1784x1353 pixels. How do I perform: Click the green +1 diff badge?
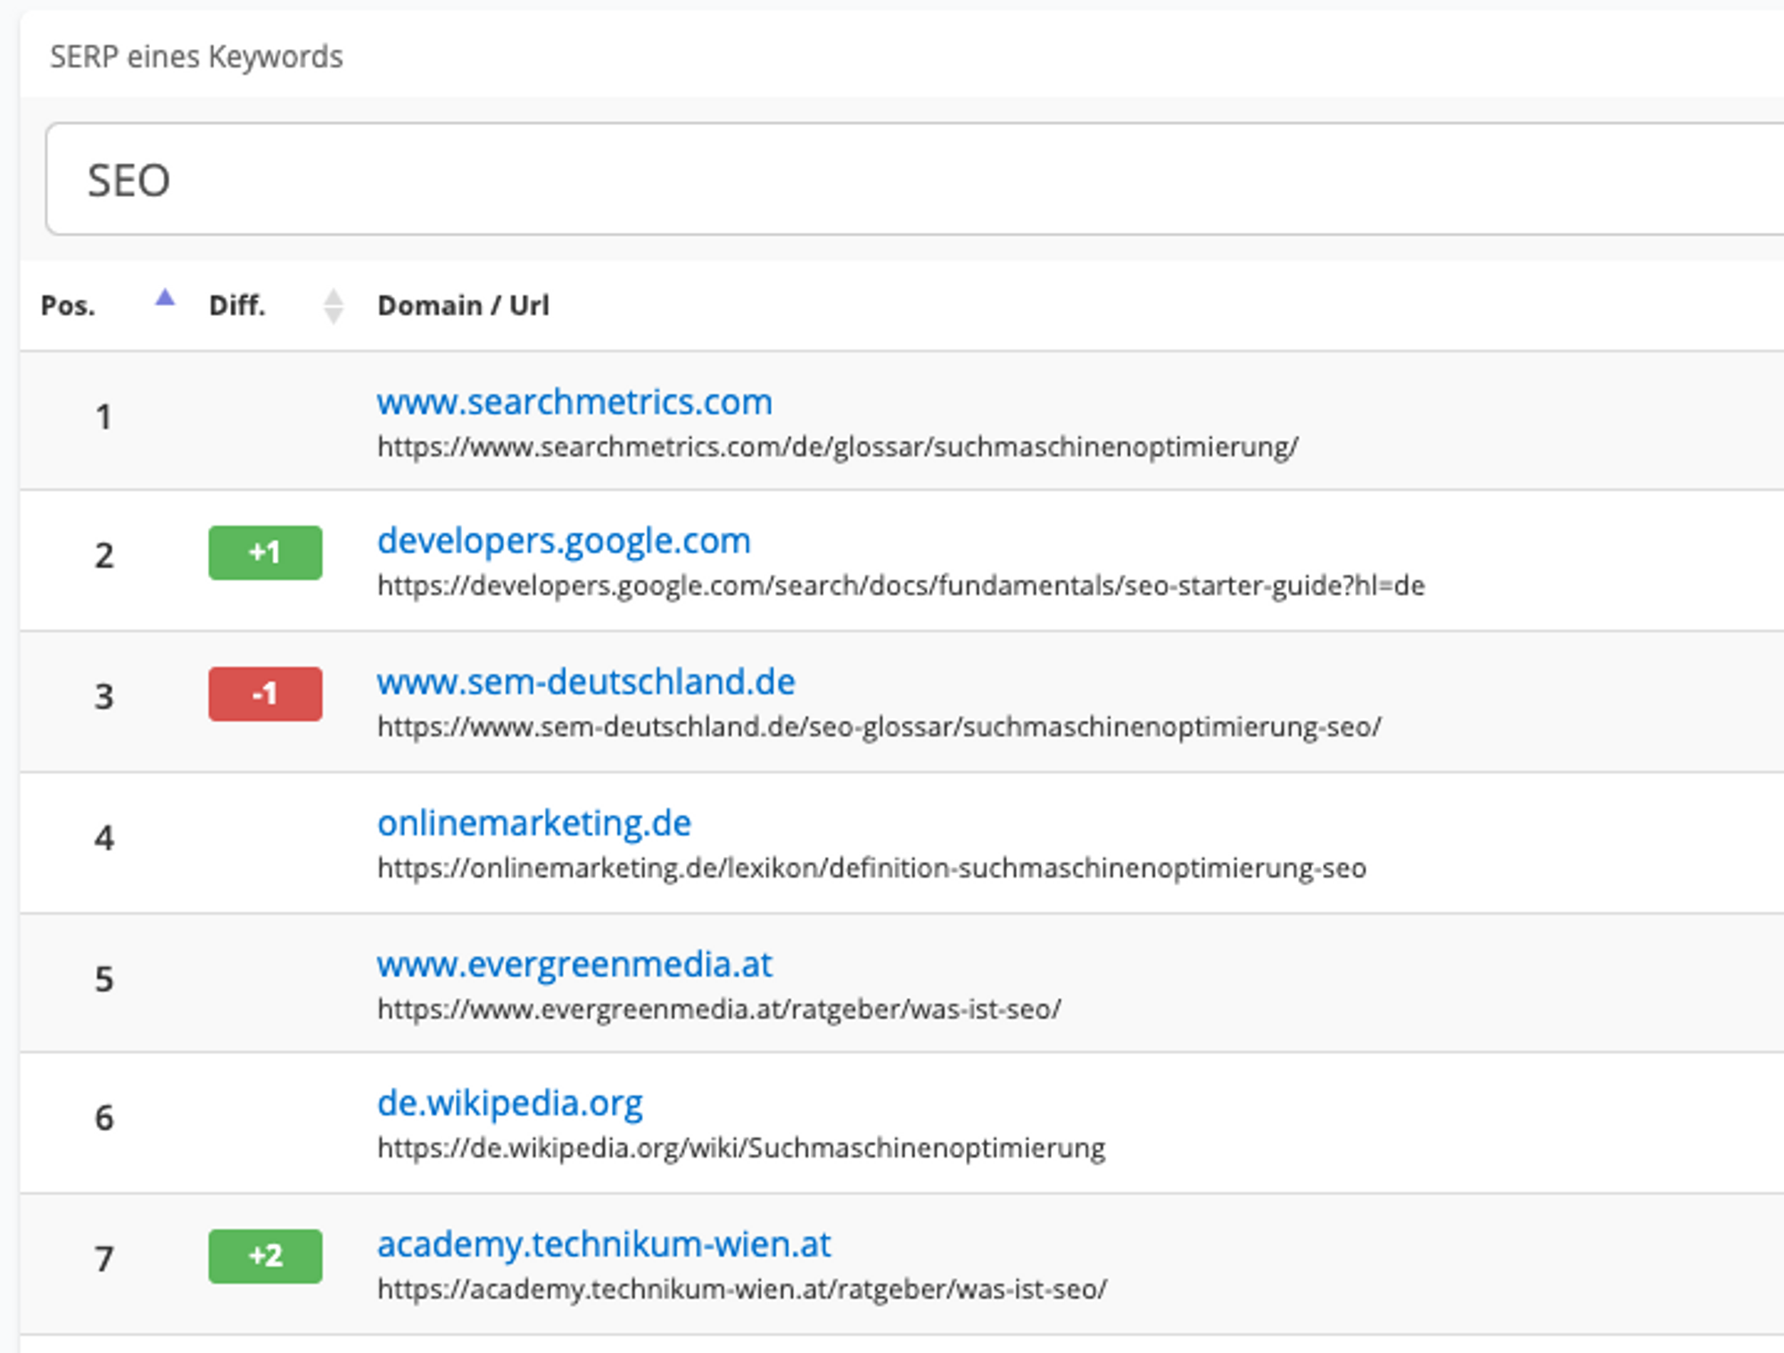[265, 553]
